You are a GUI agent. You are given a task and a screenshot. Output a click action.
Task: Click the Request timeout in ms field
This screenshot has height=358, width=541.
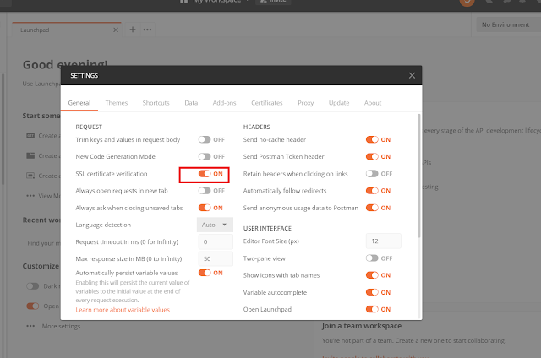(216, 241)
